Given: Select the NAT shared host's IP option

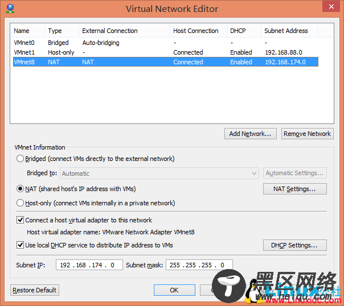Looking at the screenshot, I should [20, 189].
